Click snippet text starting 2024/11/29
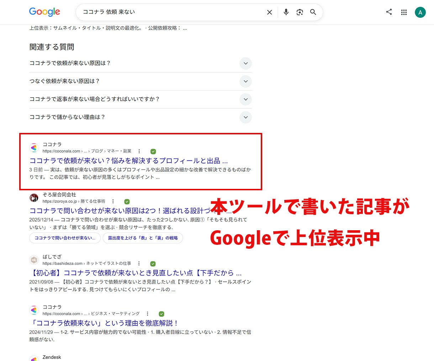434x361 pixels. (x=140, y=336)
